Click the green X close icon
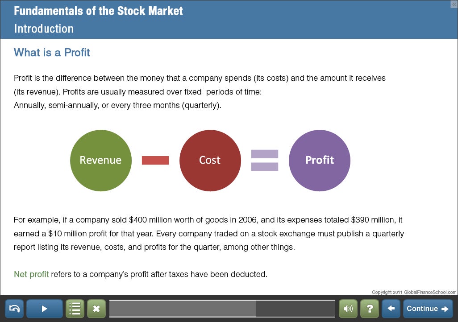The image size is (458, 322). click(x=96, y=309)
